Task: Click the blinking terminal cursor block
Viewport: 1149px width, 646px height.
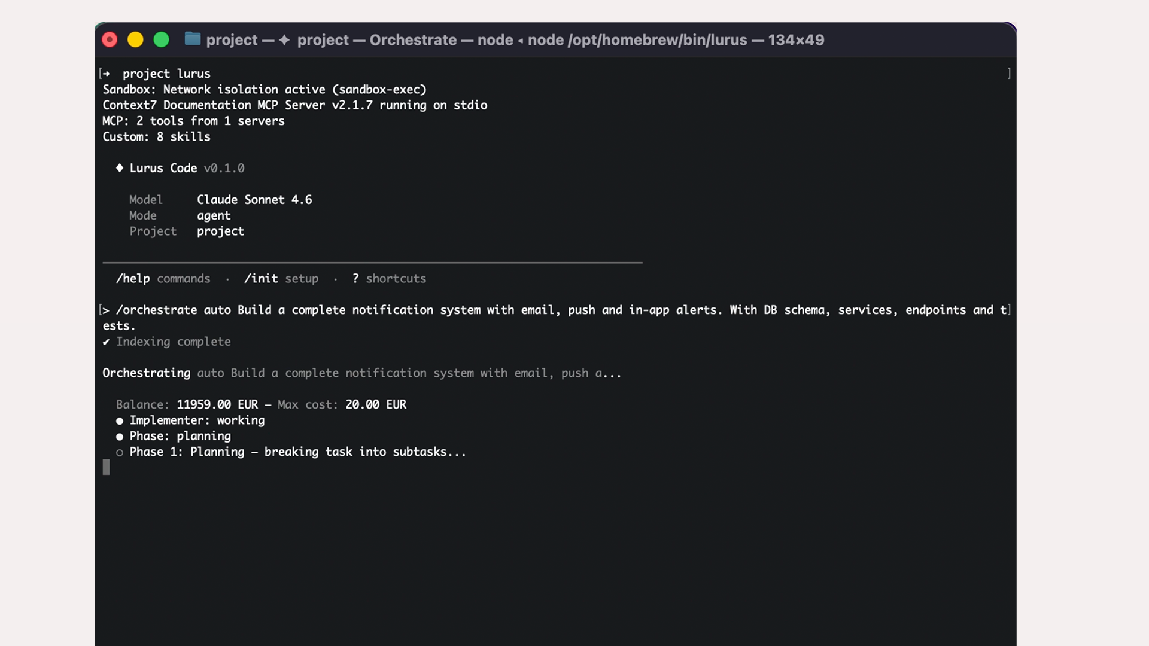Action: (x=107, y=467)
